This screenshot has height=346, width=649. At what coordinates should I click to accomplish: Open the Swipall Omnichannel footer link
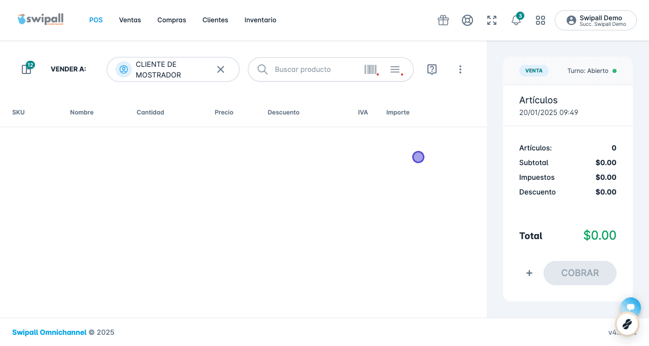tap(49, 332)
